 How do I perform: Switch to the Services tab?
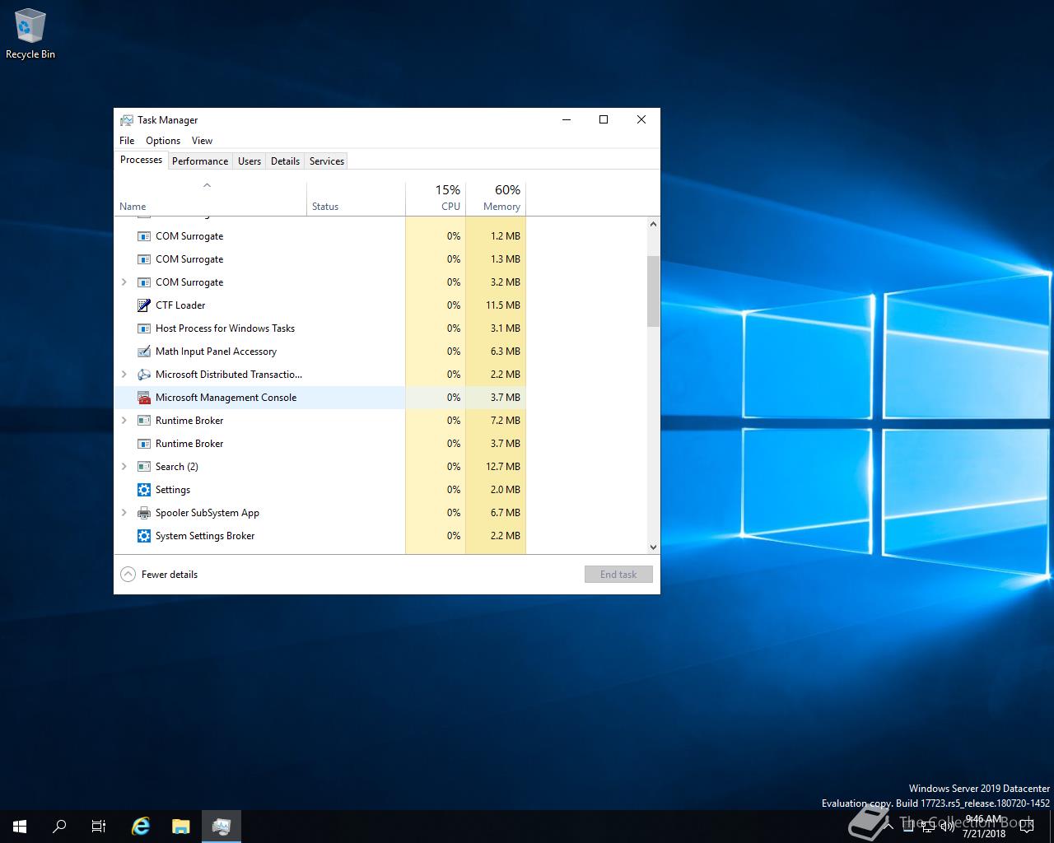[327, 161]
